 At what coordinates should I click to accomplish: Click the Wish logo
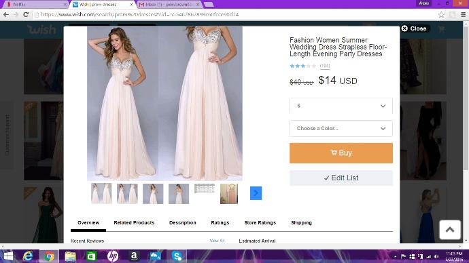pos(41,29)
